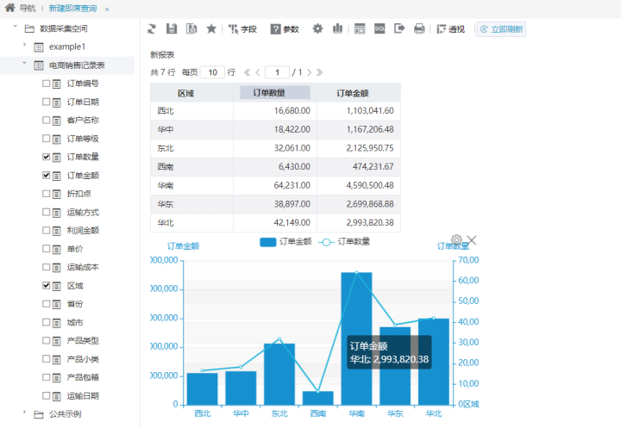
Task: Check the 折扣点 field checkbox
Action: (x=47, y=194)
